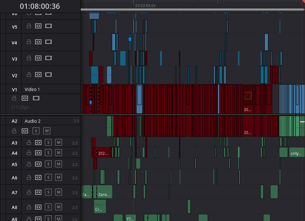
Task: Toggle auto track selector on V5
Action: pyautogui.click(x=38, y=26)
